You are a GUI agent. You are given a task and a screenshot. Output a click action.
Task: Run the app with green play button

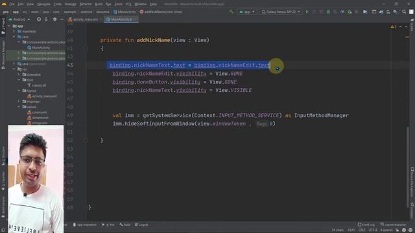(x=307, y=12)
